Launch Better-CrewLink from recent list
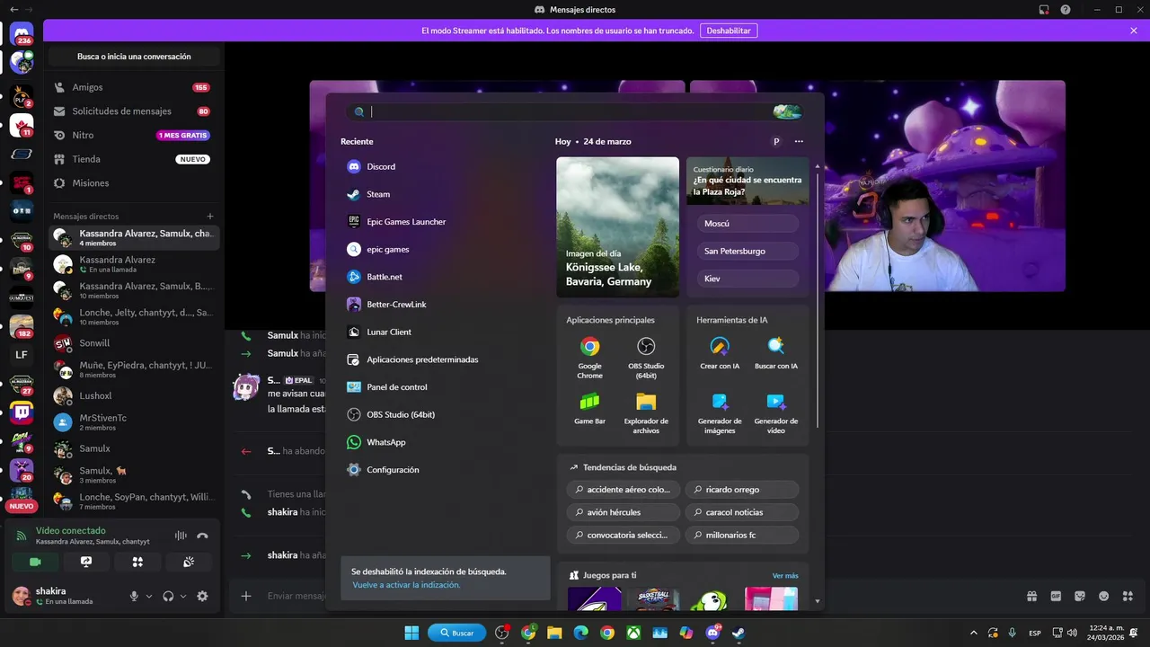The width and height of the screenshot is (1150, 647). click(x=396, y=305)
